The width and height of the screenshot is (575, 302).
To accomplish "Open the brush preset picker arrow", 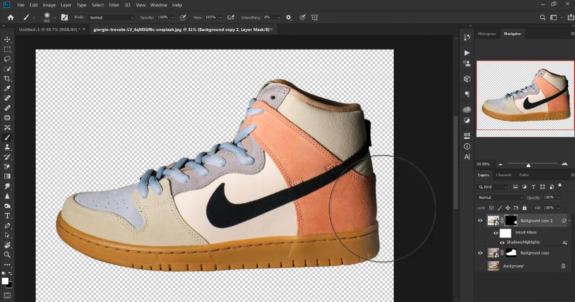I will tap(54, 17).
